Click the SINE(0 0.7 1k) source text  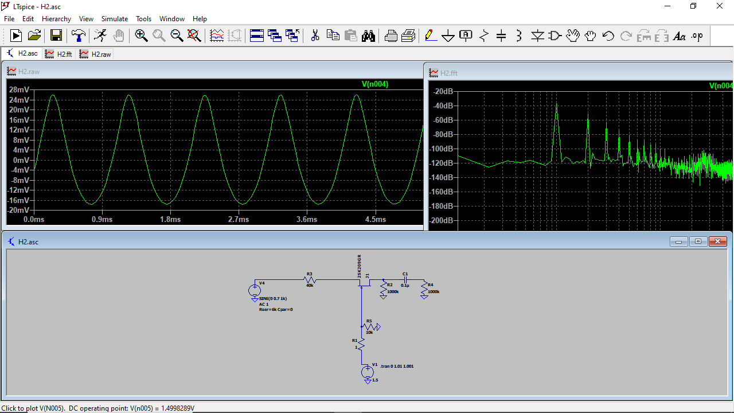coord(273,299)
